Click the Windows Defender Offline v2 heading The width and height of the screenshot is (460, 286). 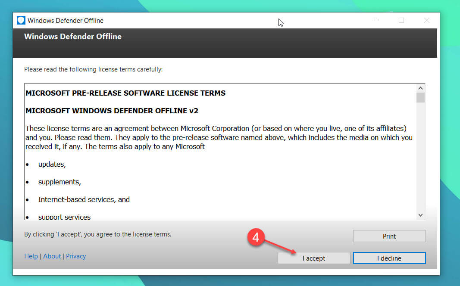point(112,111)
